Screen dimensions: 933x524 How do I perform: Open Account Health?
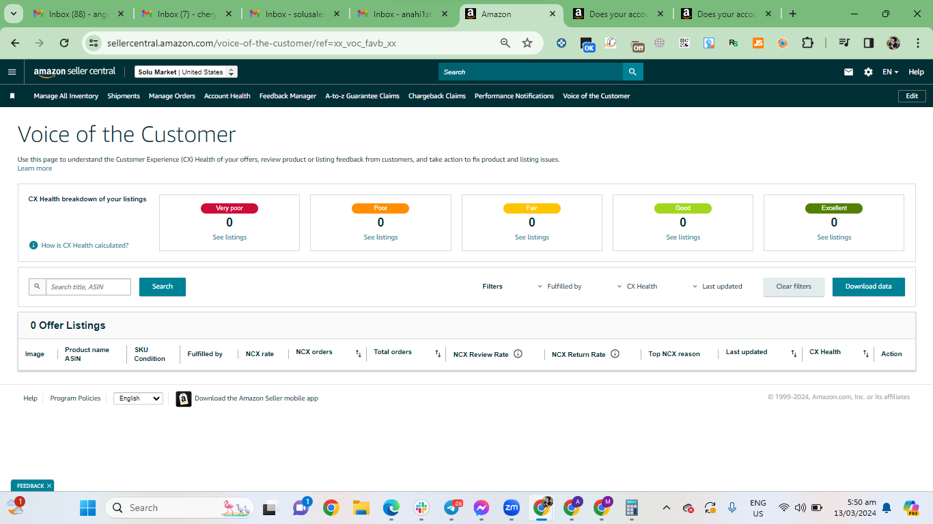click(x=227, y=96)
